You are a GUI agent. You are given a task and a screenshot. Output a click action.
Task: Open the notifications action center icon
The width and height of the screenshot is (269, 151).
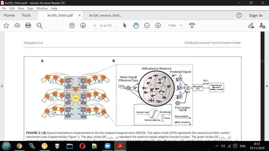[x=235, y=146]
